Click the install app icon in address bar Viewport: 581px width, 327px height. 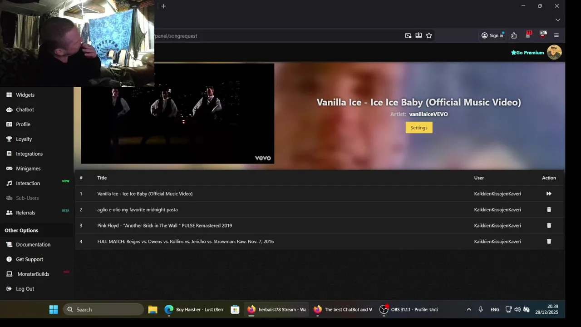(419, 35)
